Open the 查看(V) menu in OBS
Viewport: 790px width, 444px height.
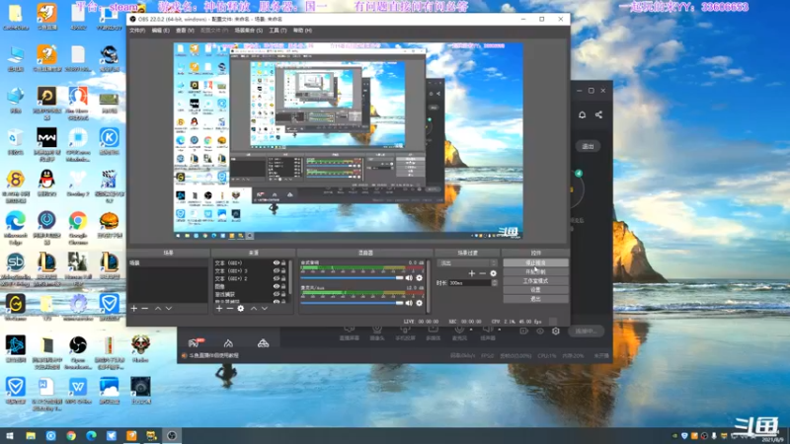(185, 31)
